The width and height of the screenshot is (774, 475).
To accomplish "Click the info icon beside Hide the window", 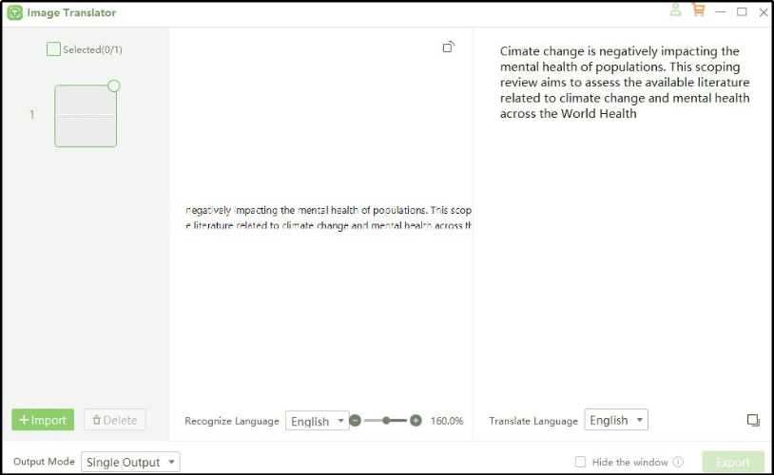I will point(678,463).
